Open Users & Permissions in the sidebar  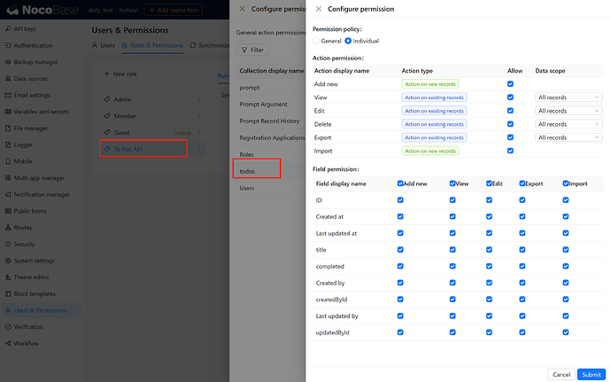click(43, 310)
